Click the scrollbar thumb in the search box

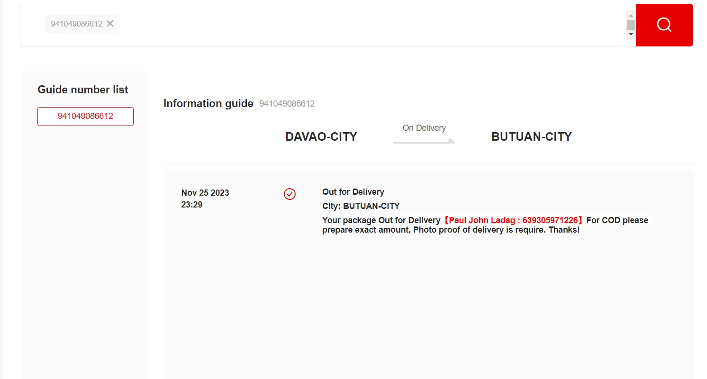coord(631,25)
